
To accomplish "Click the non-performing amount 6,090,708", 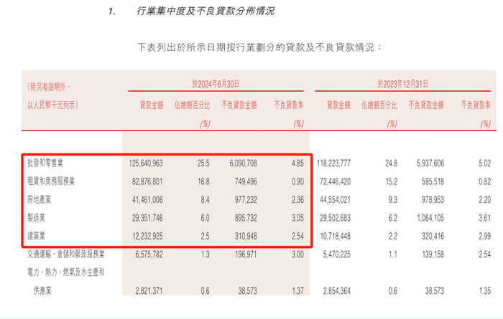I will point(243,163).
